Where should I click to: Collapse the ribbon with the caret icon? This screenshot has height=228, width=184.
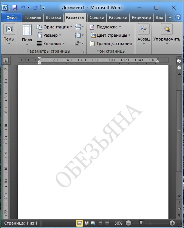[170, 17]
